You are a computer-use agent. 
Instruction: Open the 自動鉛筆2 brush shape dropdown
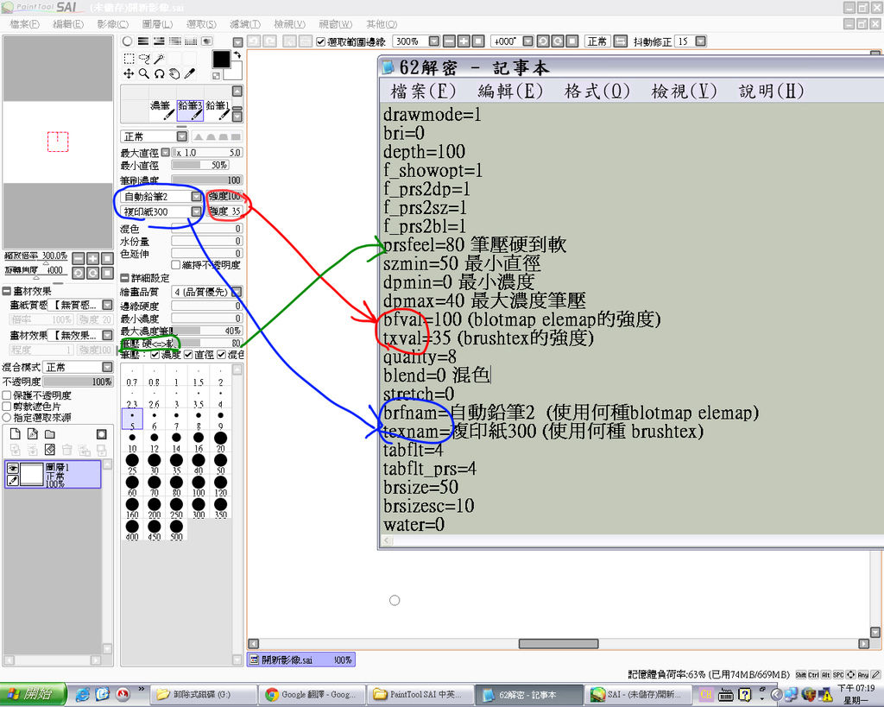[196, 196]
